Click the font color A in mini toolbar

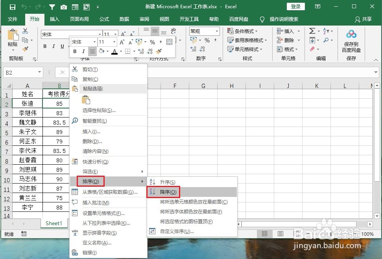tap(114, 51)
